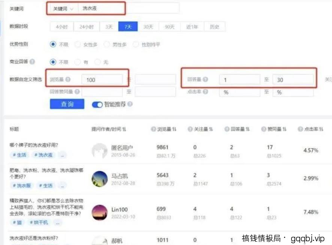
Task: Switch to the 30天 time period tab
Action: tap(149, 27)
